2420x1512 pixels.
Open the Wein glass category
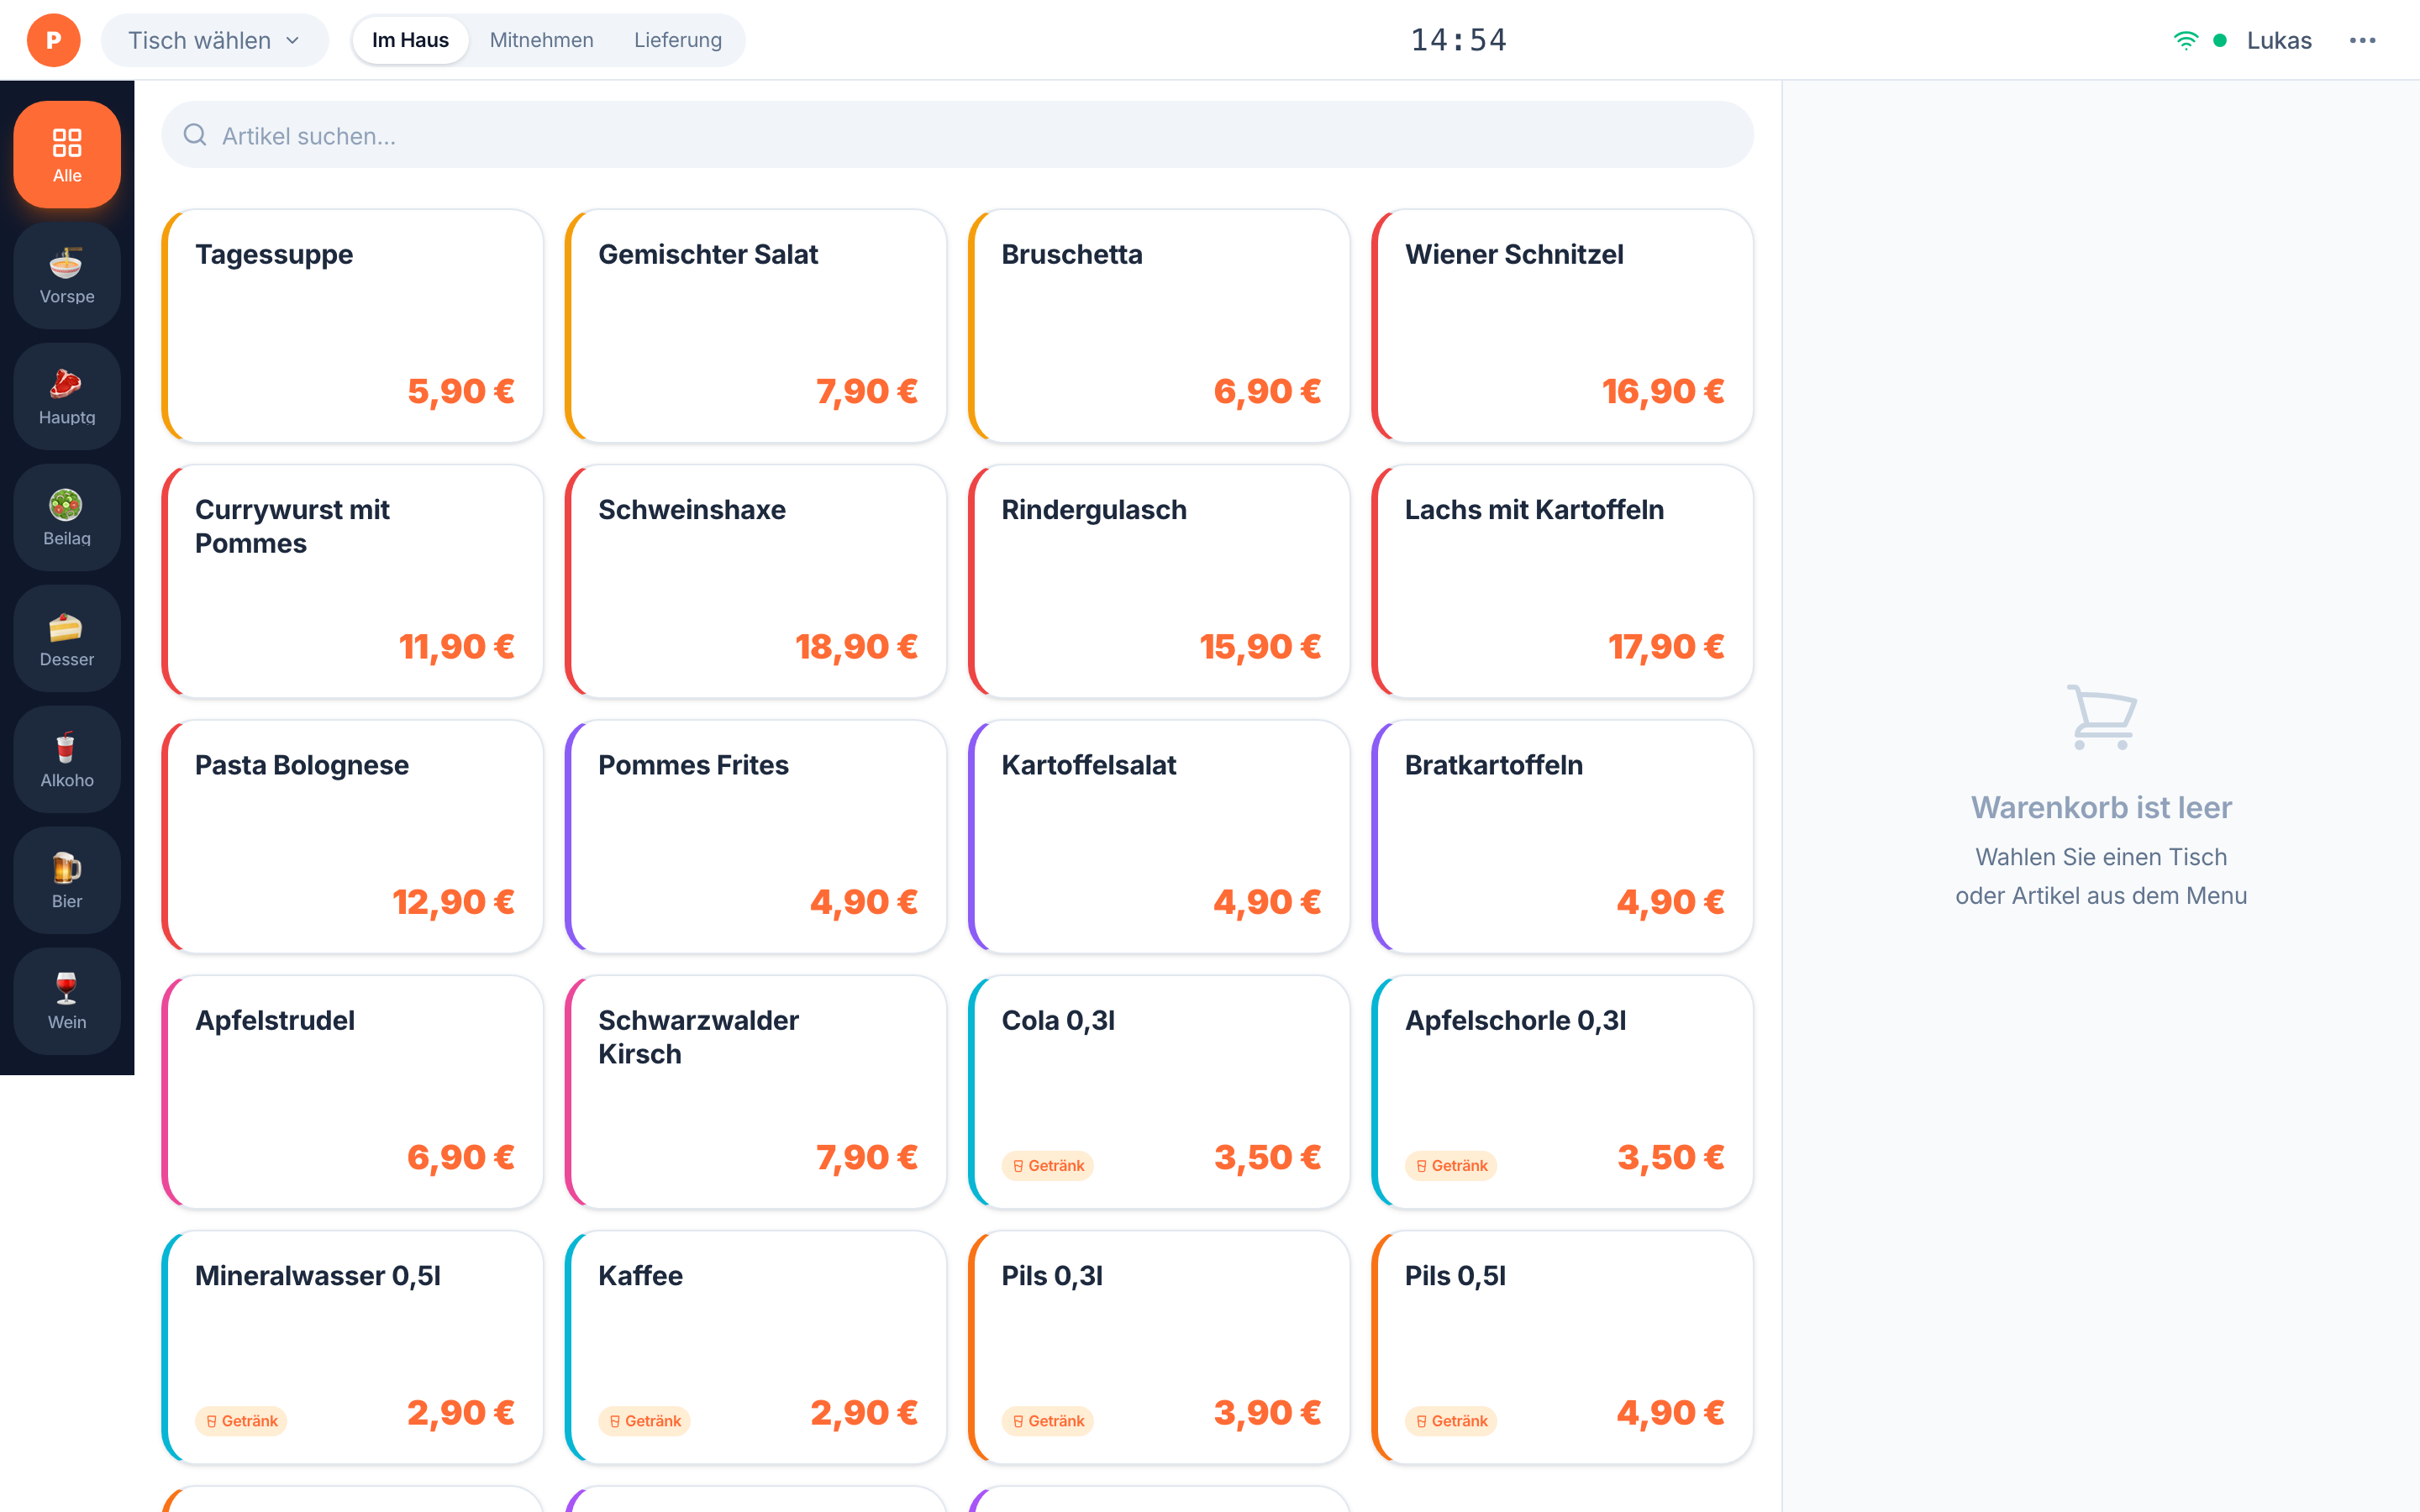point(67,1001)
